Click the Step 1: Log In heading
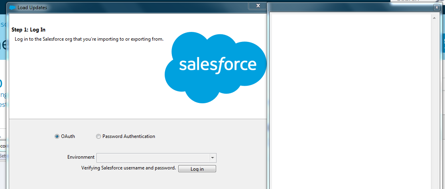This screenshot has height=189, width=445. click(x=28, y=30)
